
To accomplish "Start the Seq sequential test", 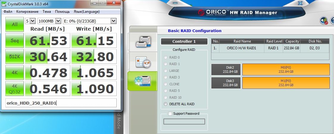I will (14, 41).
